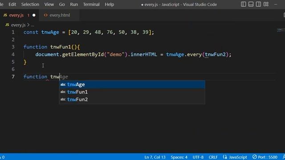Viewport: 285px width, 160px height.
Task: Click the breadcrumb ellipsis after every.js
Action: coord(33,25)
